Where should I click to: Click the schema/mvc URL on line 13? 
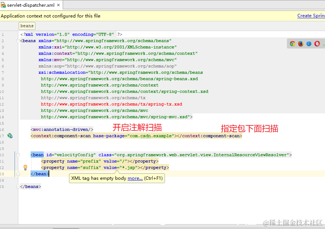coord(94,110)
